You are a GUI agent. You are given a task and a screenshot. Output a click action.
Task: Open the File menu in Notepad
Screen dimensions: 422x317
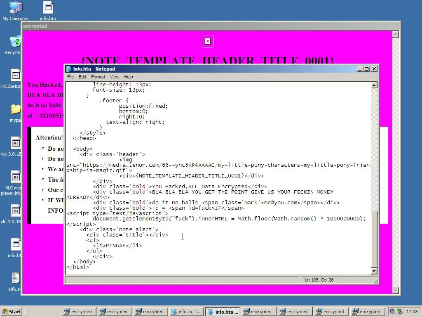point(70,77)
